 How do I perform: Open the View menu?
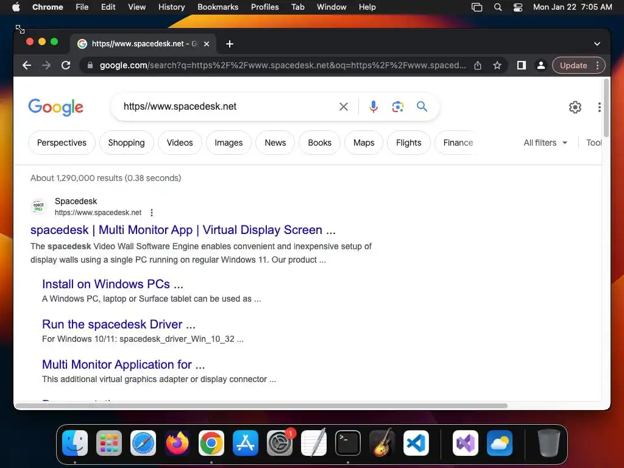(137, 7)
